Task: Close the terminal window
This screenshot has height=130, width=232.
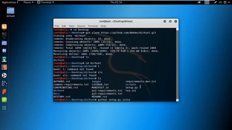Action: coord(175,21)
